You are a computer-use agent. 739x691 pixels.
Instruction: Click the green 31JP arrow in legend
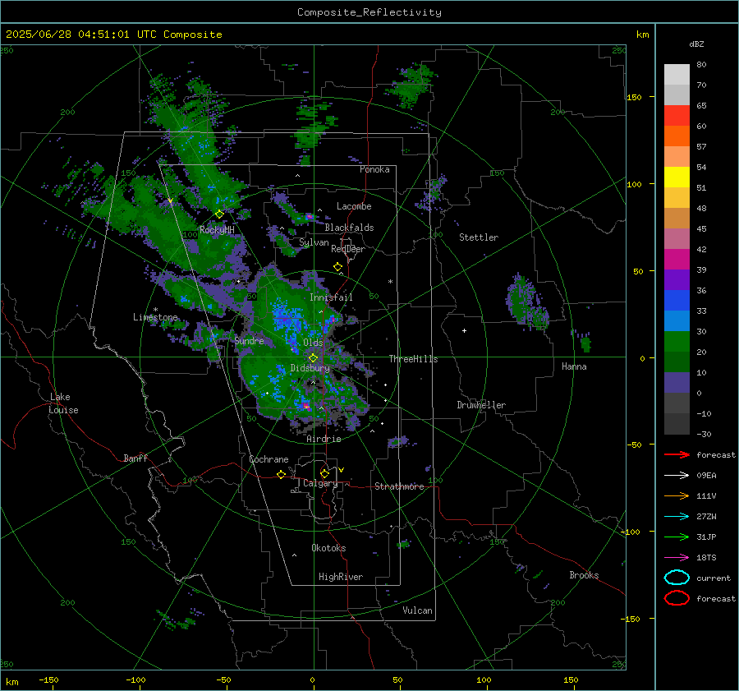(x=677, y=537)
